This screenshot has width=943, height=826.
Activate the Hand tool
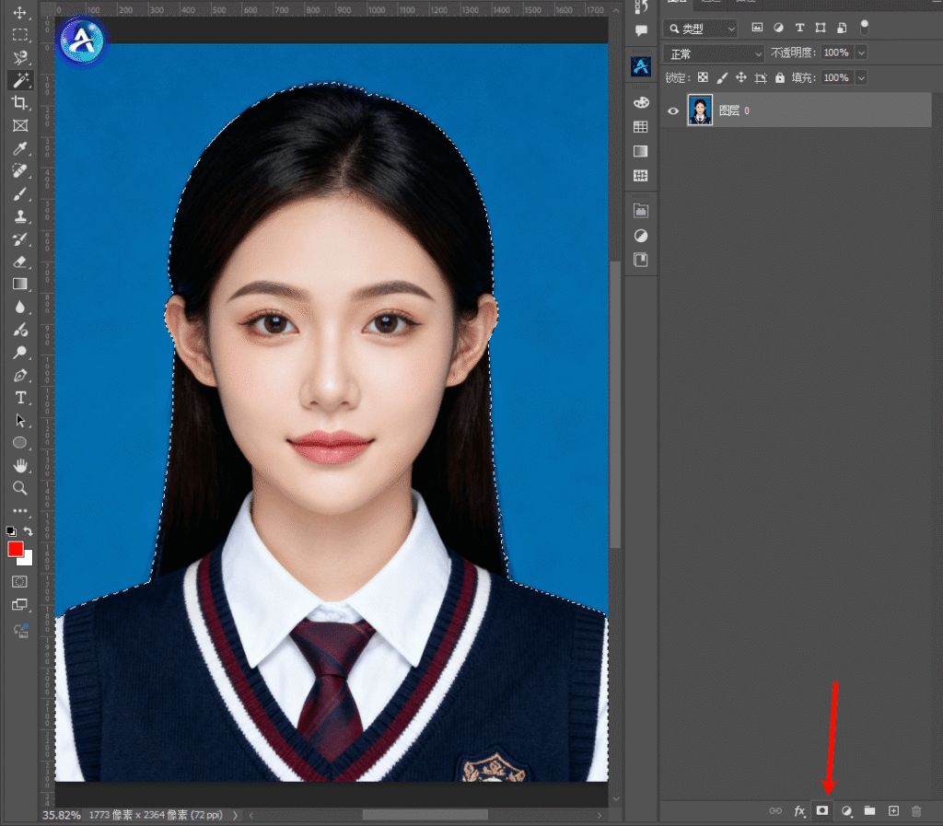click(19, 466)
